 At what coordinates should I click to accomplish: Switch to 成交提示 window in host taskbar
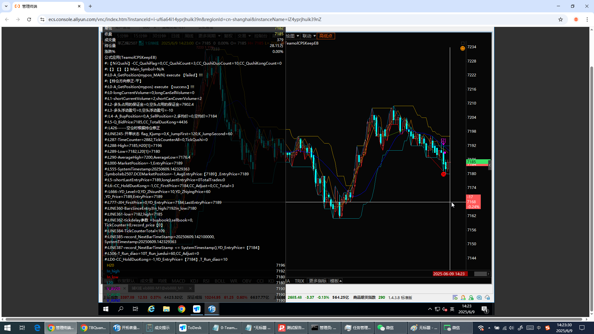pos(159,328)
